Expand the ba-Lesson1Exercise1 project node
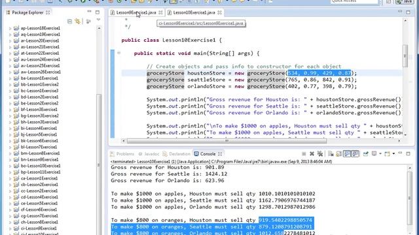 (x=10, y=78)
